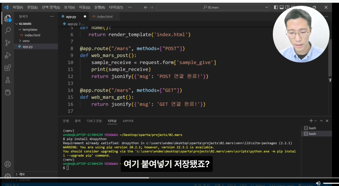This screenshot has width=339, height=186.
Task: Select the first bash terminal entry
Action: [x=316, y=128]
